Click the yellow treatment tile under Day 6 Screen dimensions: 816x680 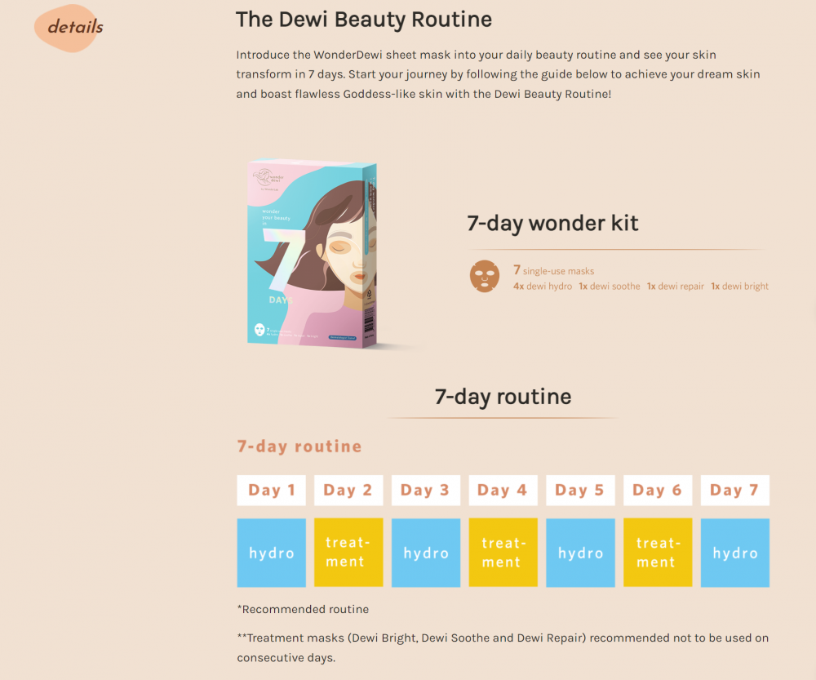click(x=657, y=553)
